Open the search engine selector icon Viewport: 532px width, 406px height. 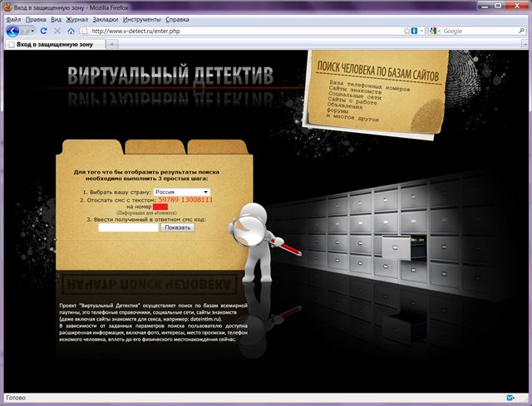point(435,31)
